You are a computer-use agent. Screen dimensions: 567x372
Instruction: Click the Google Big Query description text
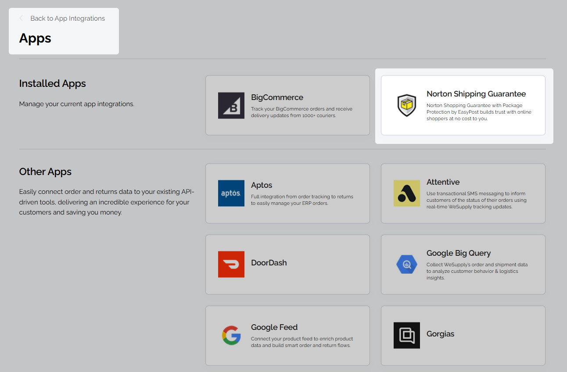click(477, 271)
